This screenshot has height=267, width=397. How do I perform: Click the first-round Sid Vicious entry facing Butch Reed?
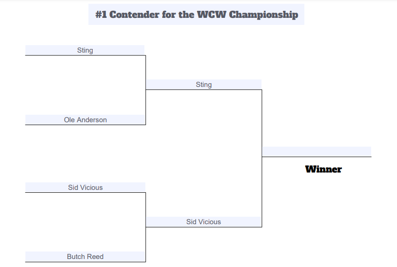(x=85, y=187)
